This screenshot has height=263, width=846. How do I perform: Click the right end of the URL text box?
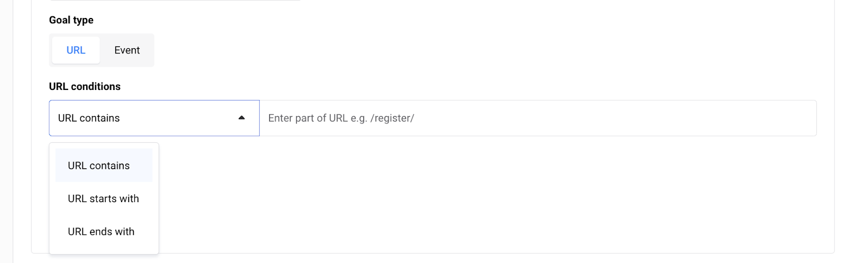coord(793,118)
